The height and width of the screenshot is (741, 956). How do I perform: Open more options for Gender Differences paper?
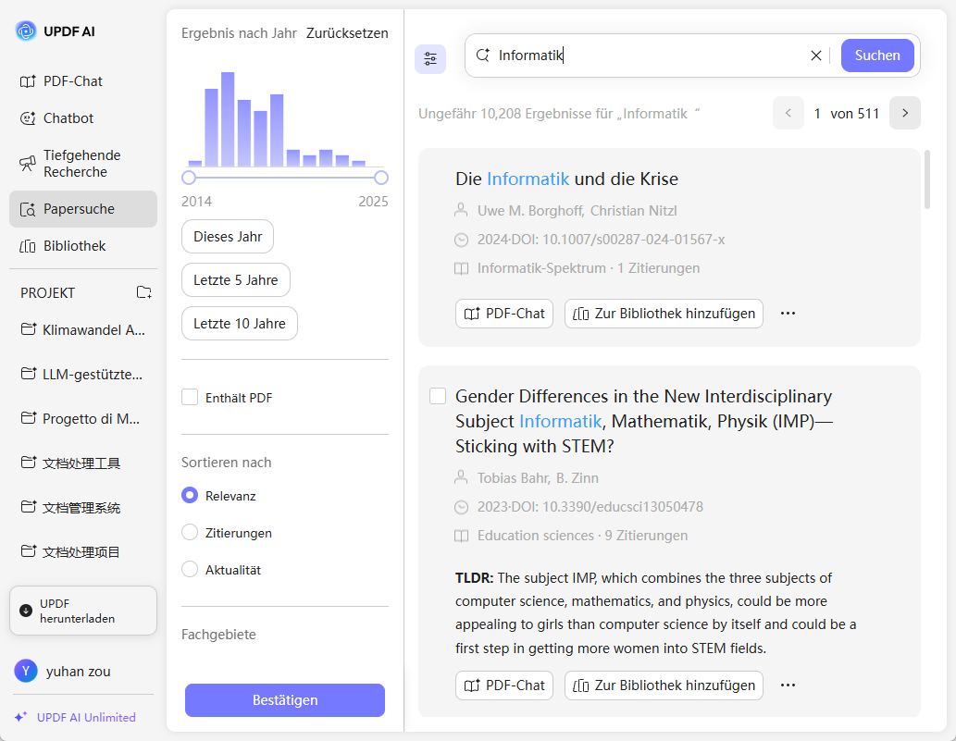[x=788, y=685]
